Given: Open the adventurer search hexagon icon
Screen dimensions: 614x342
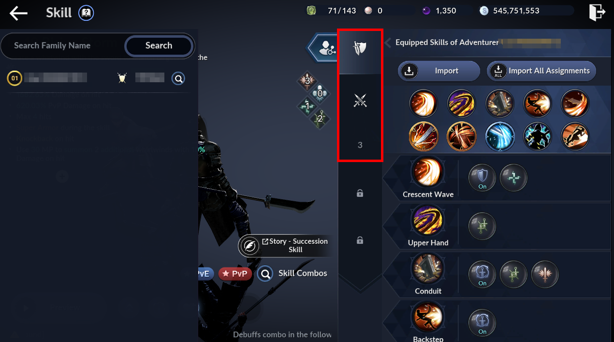Looking at the screenshot, I should 323,47.
